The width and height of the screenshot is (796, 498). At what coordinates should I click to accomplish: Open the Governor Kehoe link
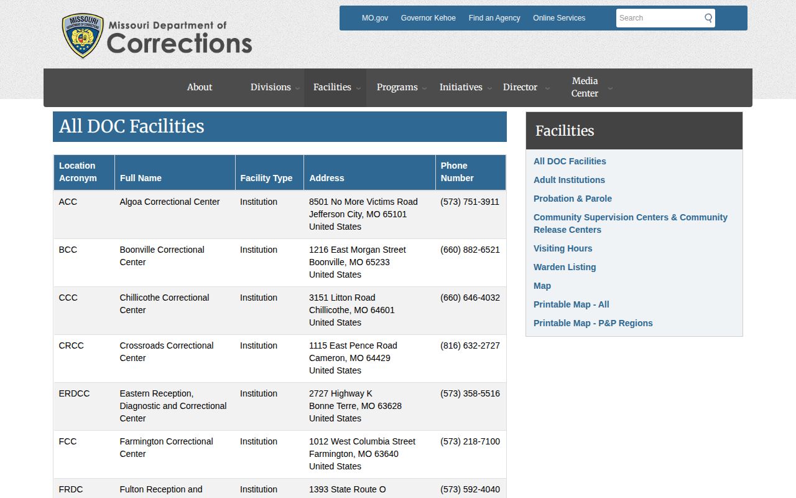point(428,18)
